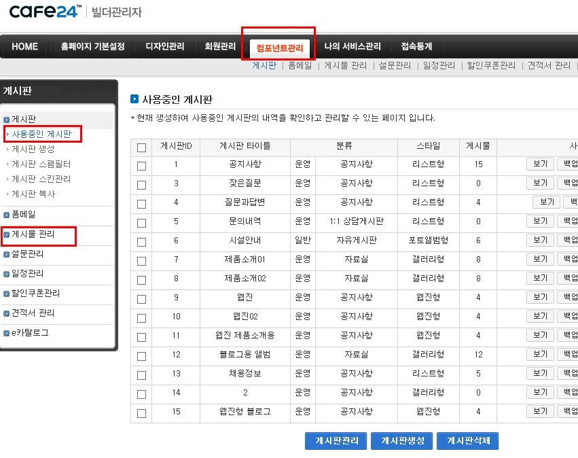
Task: Open the 게시물 관리 submenu link
Action: 345,66
